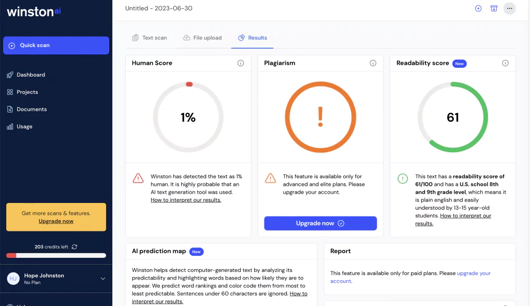
Task: Follow the sidebar Upgrade now link
Action: click(x=56, y=221)
